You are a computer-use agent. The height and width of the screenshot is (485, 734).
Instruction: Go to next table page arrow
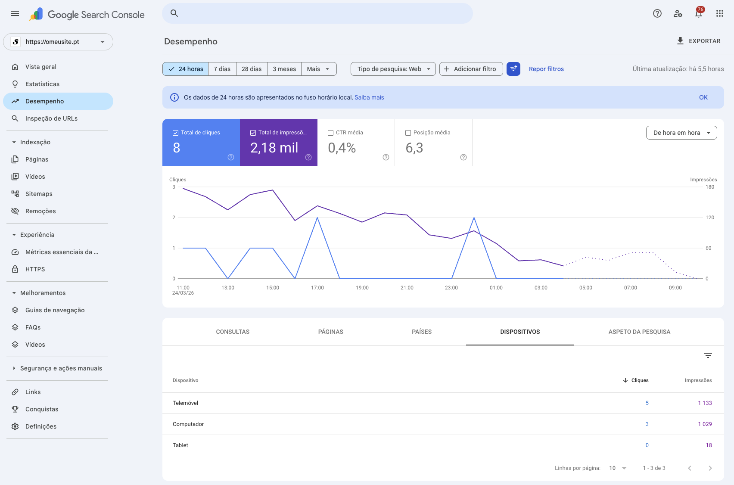pyautogui.click(x=710, y=468)
